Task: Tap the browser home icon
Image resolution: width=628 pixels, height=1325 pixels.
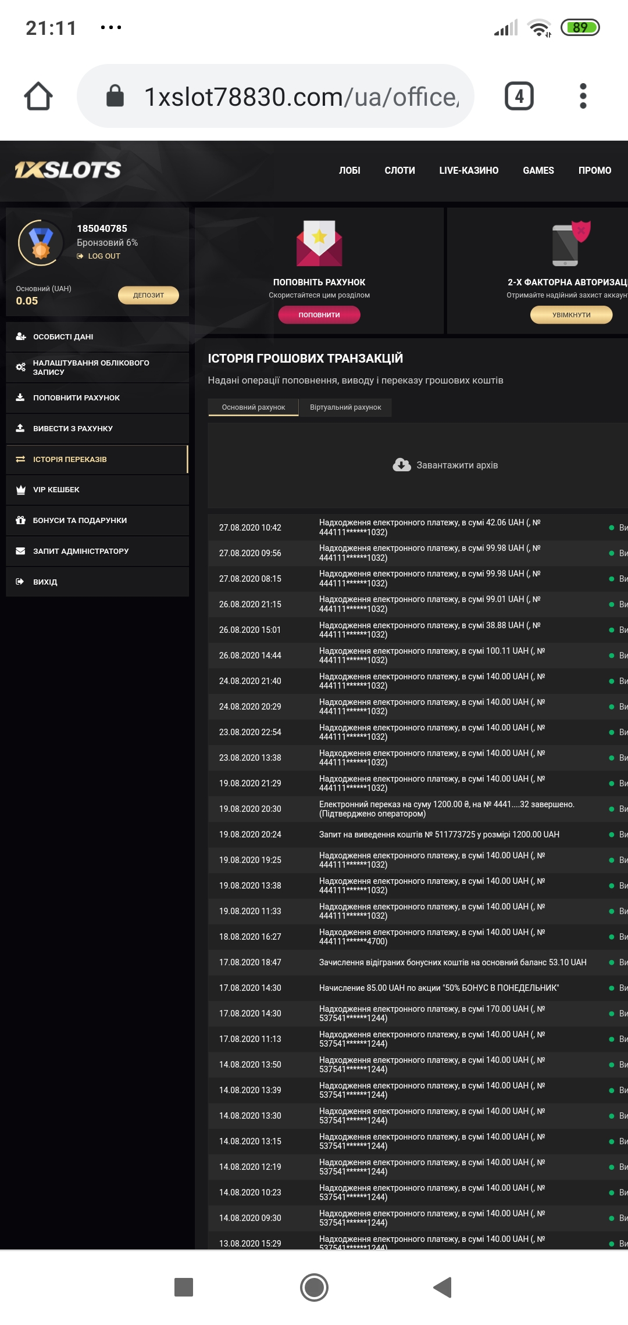Action: (38, 96)
